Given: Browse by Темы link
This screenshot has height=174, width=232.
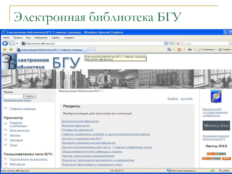Looking at the screenshot, I should pos(13,145).
